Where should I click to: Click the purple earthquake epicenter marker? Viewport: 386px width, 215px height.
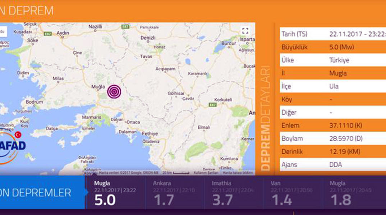tap(114, 92)
